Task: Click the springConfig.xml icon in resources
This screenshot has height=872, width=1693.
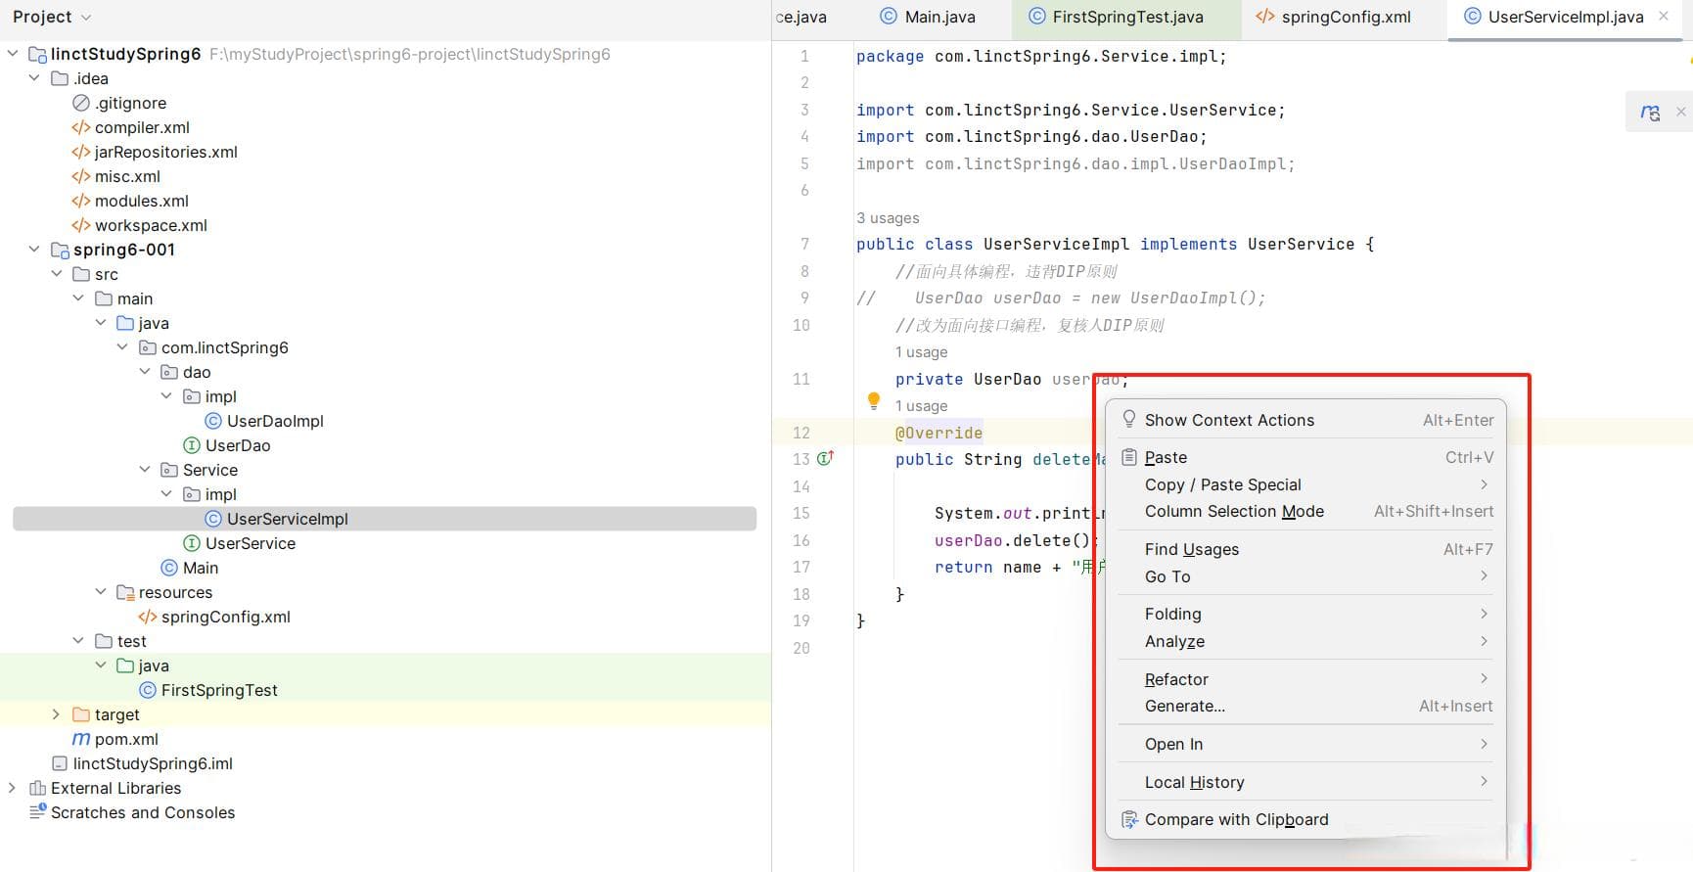Action: pyautogui.click(x=148, y=617)
